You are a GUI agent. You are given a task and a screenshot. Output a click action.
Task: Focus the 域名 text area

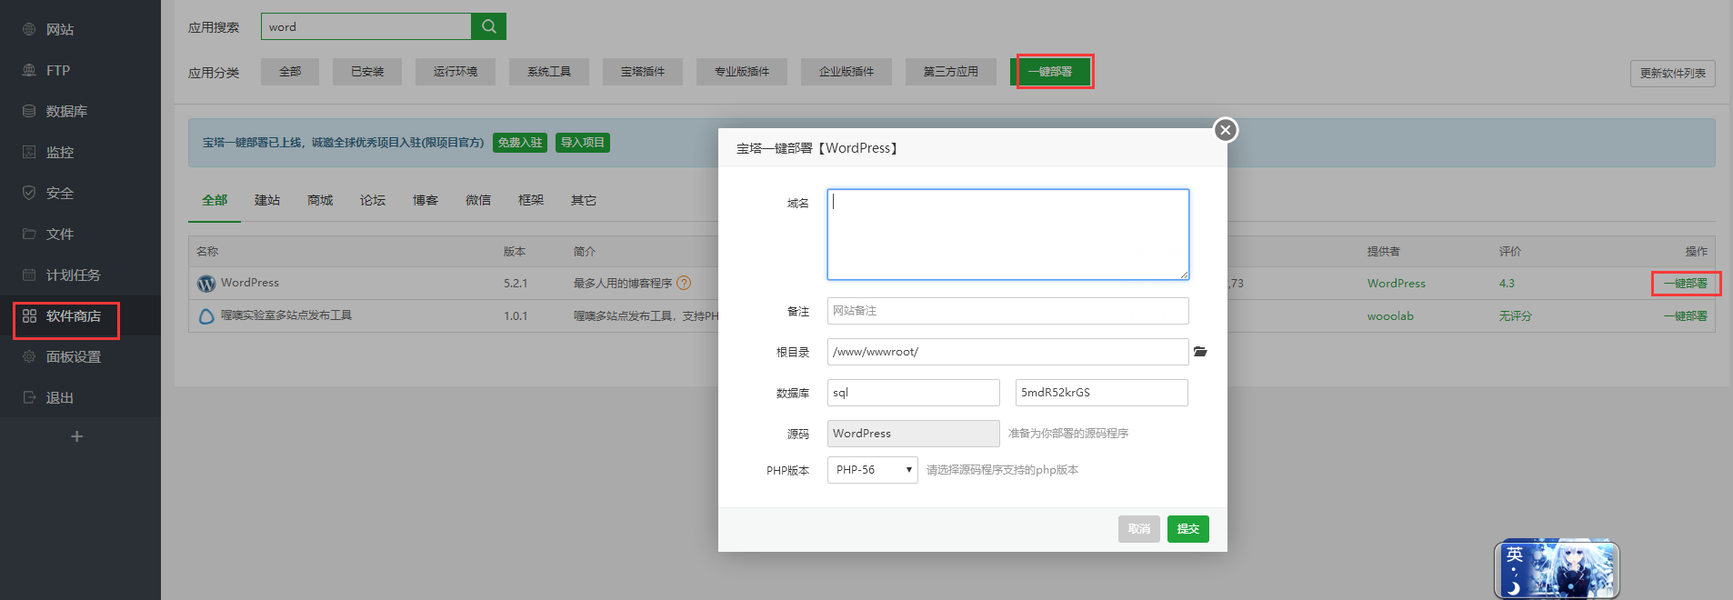coord(1008,235)
